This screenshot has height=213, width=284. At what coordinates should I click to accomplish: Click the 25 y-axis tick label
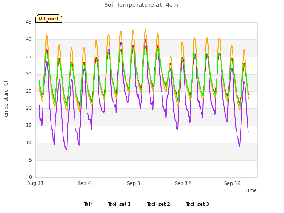click(28, 91)
